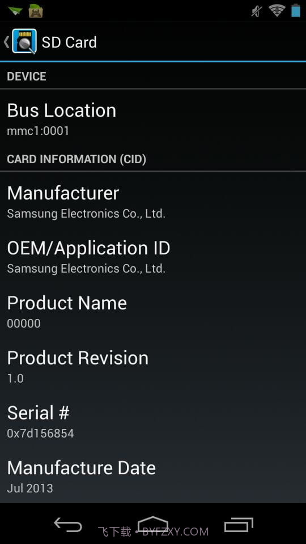Open the paper plane notification icon
Image resolution: width=306 pixels, height=544 pixels.
[x=15, y=11]
